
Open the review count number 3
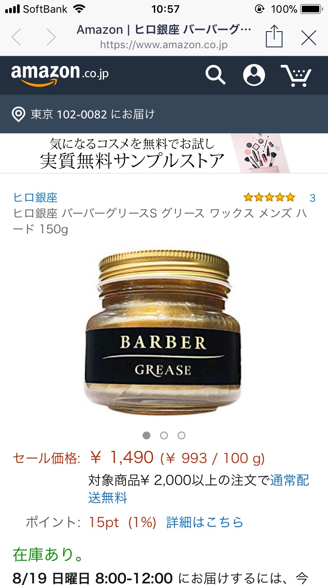[x=312, y=198]
